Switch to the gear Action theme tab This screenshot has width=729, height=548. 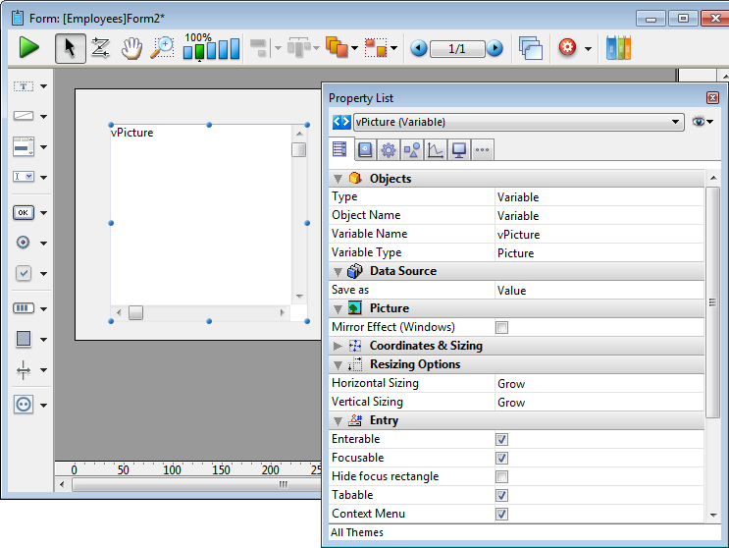click(x=388, y=150)
